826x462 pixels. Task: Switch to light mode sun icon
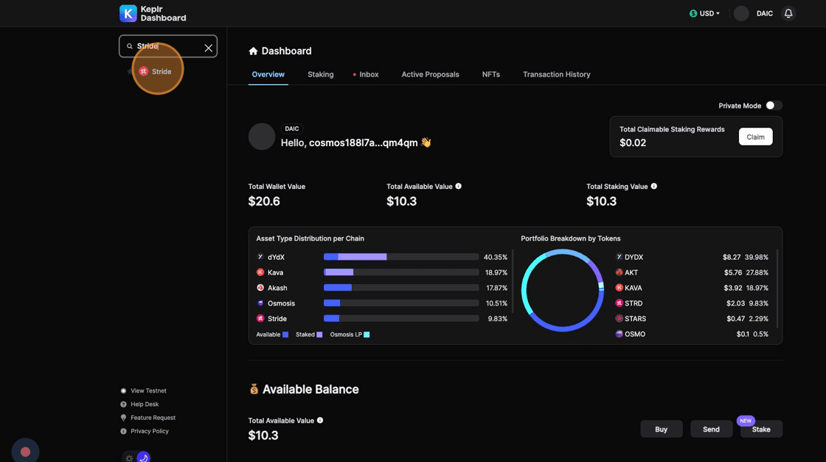[x=130, y=458]
